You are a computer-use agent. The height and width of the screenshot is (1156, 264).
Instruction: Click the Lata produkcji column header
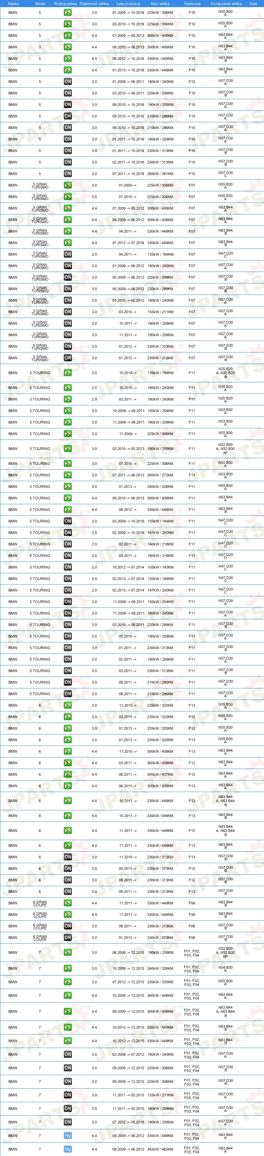128,4
